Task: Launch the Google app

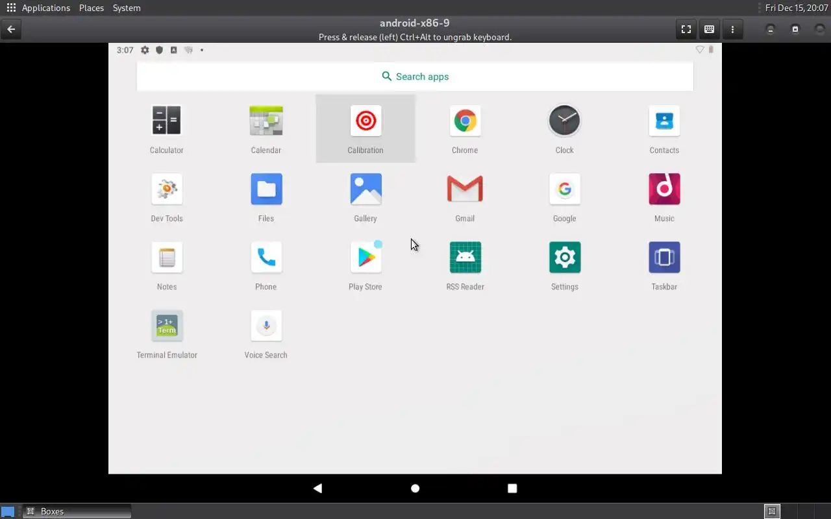Action: pos(564,197)
